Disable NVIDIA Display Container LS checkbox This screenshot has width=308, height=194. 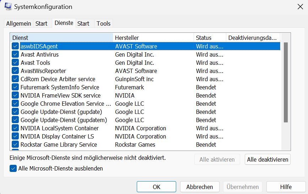coord(15,136)
